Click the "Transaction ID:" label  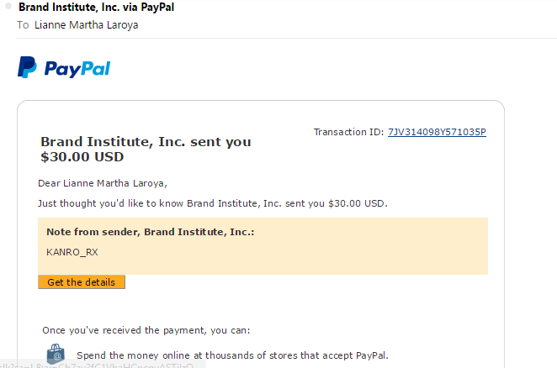click(x=348, y=132)
